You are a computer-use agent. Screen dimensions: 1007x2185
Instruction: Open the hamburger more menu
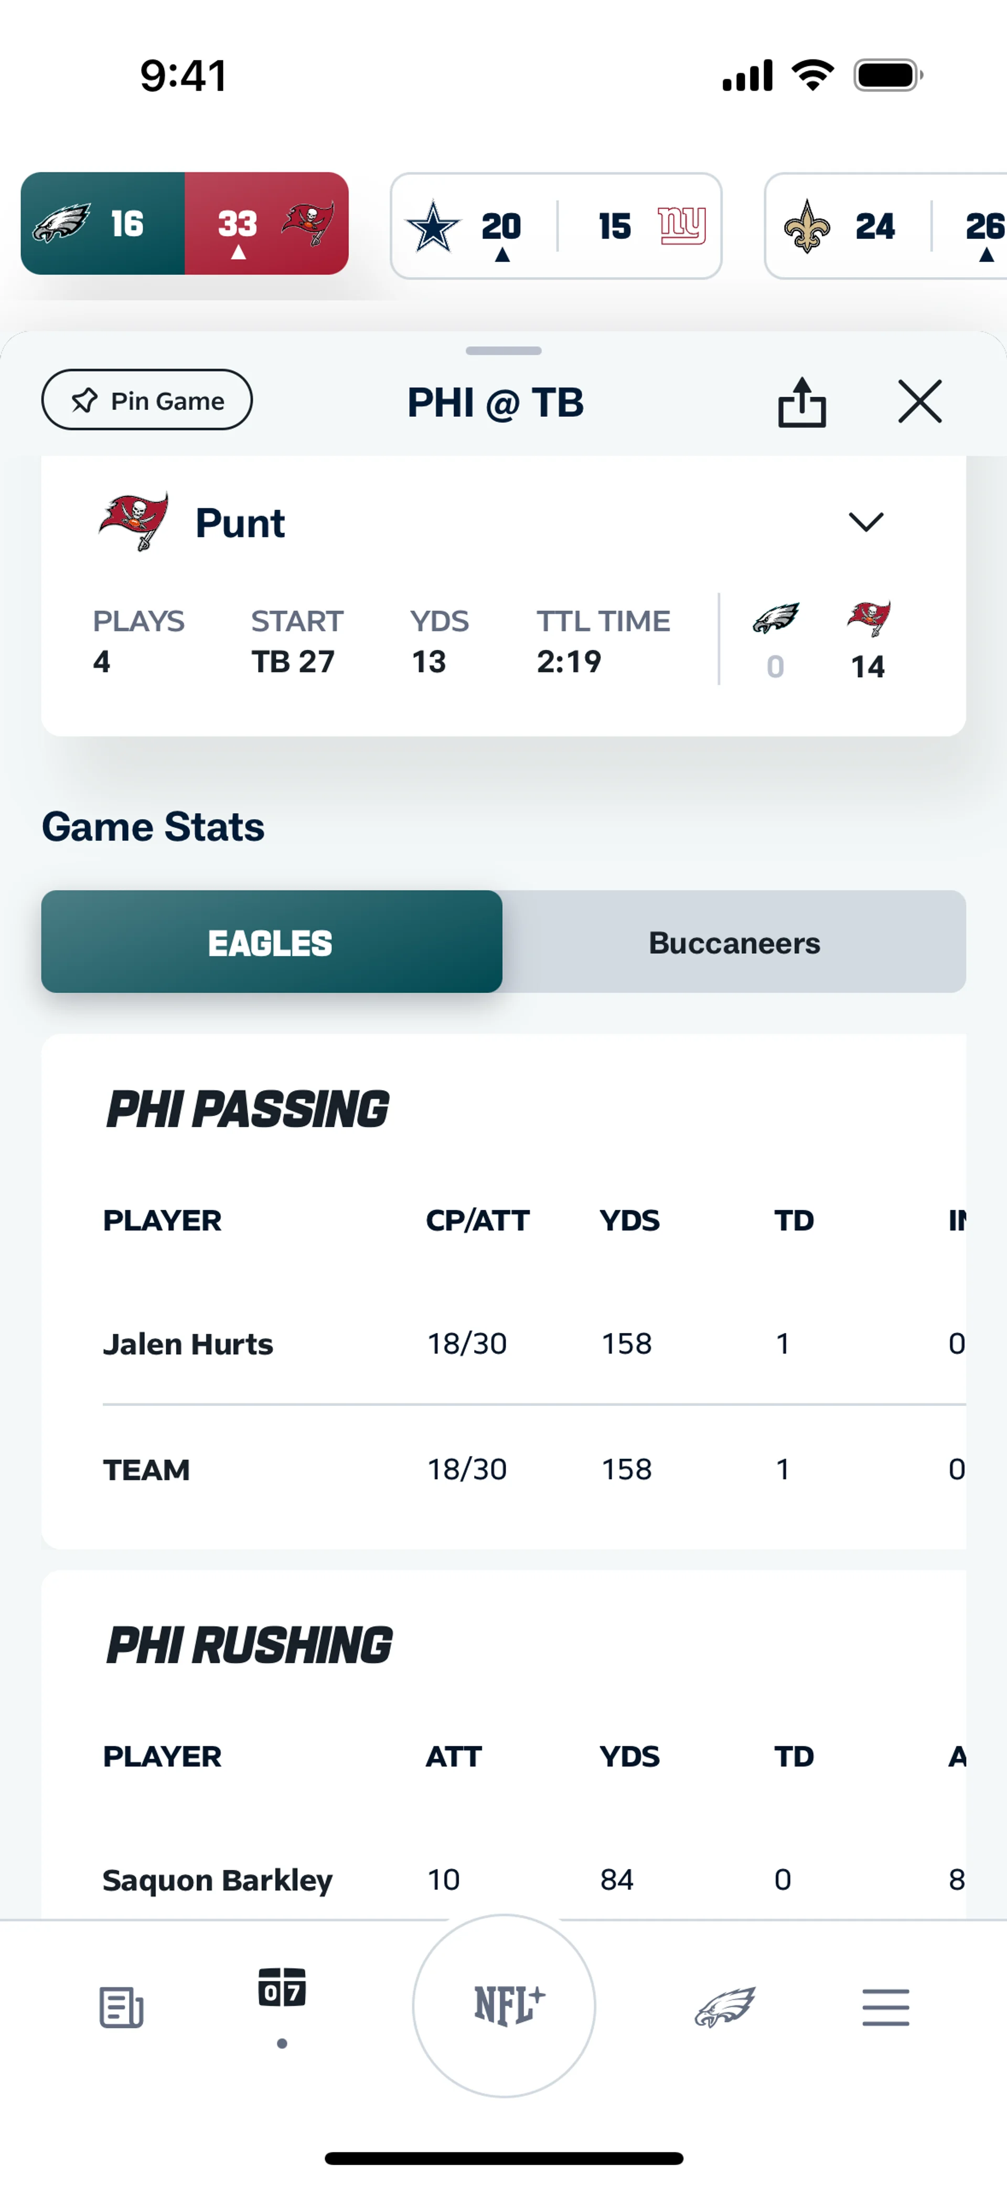click(886, 2007)
